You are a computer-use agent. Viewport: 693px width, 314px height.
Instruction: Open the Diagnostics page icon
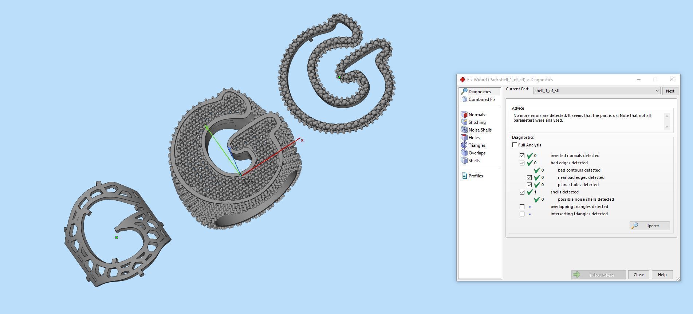tap(464, 92)
